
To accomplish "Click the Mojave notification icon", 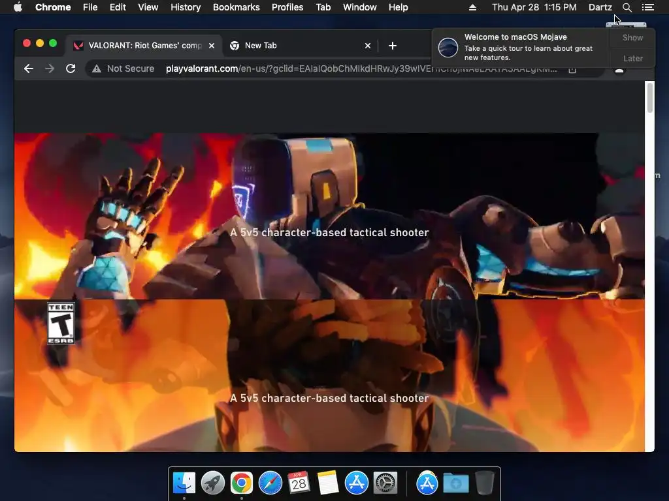I will tap(448, 47).
